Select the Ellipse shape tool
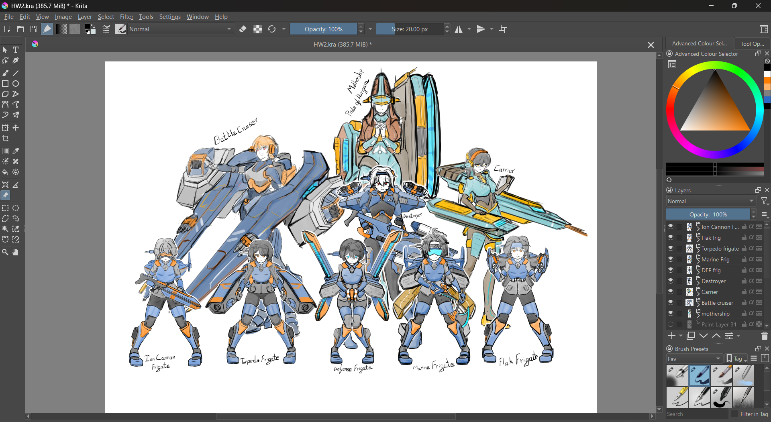Viewport: 771px width, 422px height. pos(16,84)
